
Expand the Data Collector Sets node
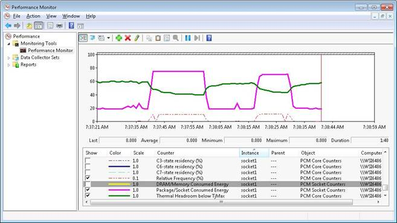click(9, 57)
